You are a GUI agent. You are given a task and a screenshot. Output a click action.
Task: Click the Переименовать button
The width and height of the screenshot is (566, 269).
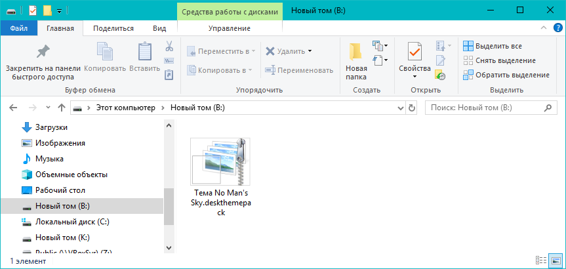click(299, 70)
